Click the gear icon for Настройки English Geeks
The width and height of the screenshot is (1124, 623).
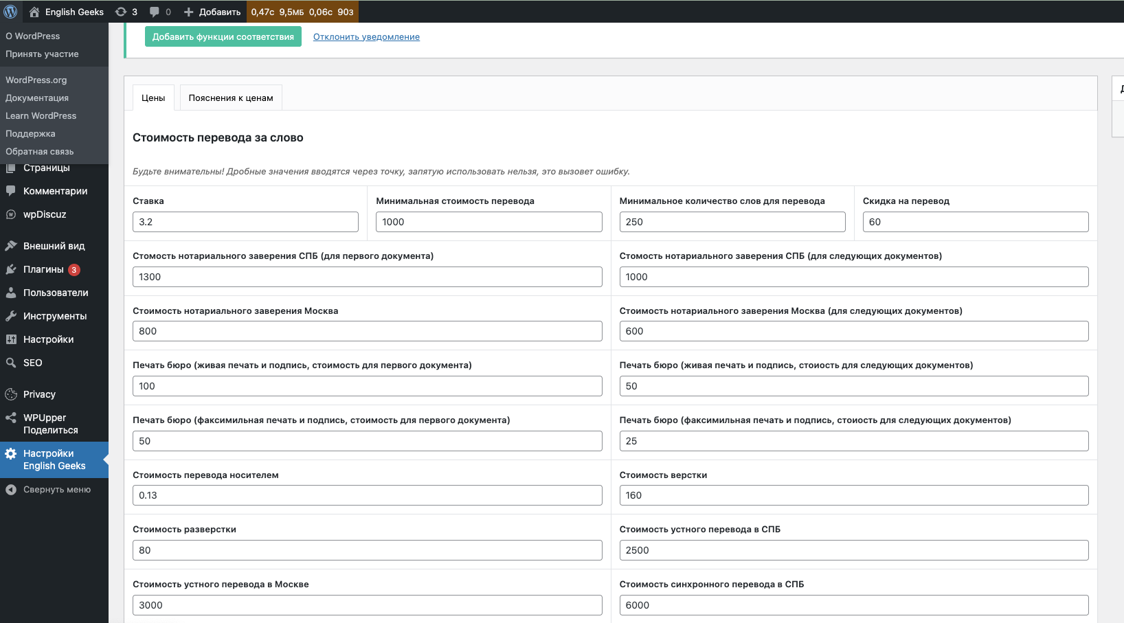[x=11, y=453]
